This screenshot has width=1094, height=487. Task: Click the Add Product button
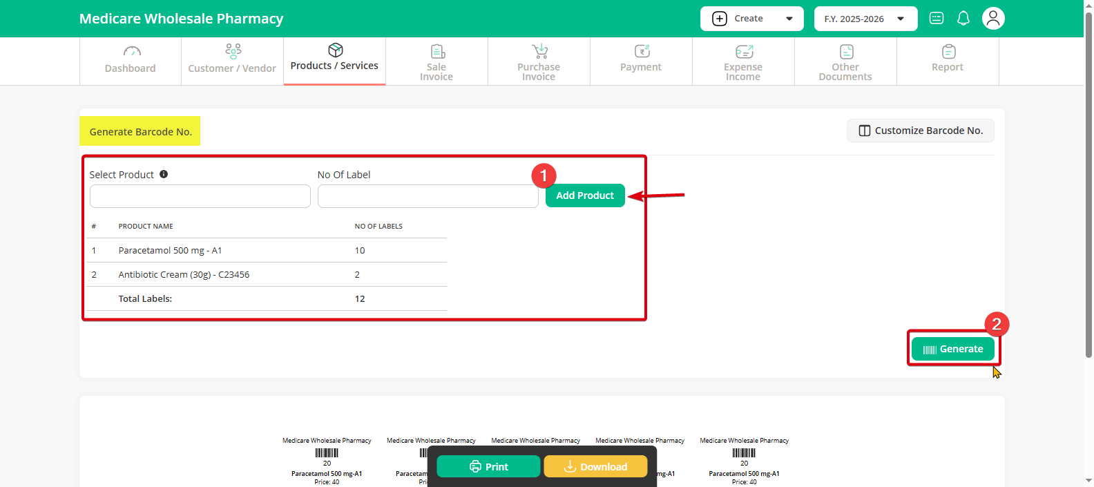[x=585, y=195]
